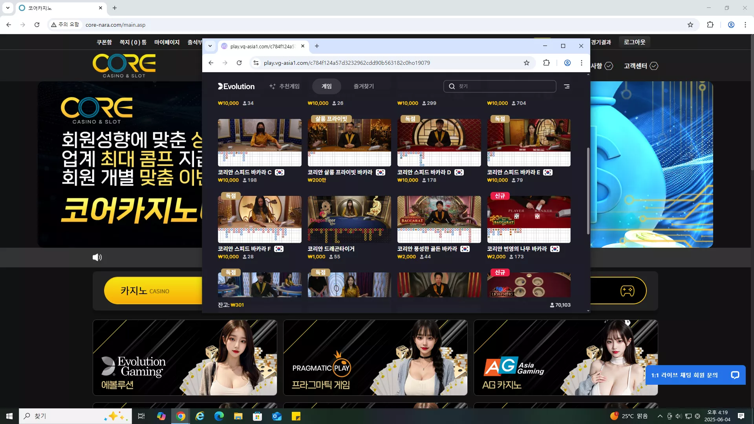Image resolution: width=754 pixels, height=424 pixels.
Task: Click the Evolution lobby vertical scrollbar
Action: coord(588,191)
